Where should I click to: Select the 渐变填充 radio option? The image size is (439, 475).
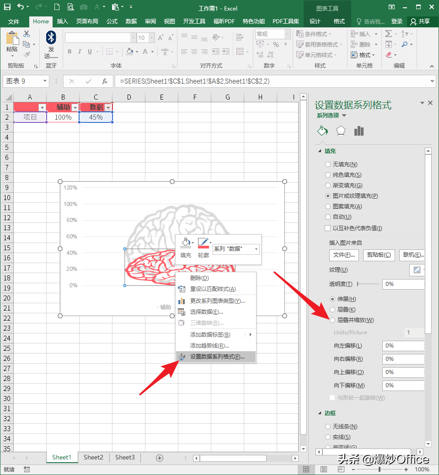[328, 185]
